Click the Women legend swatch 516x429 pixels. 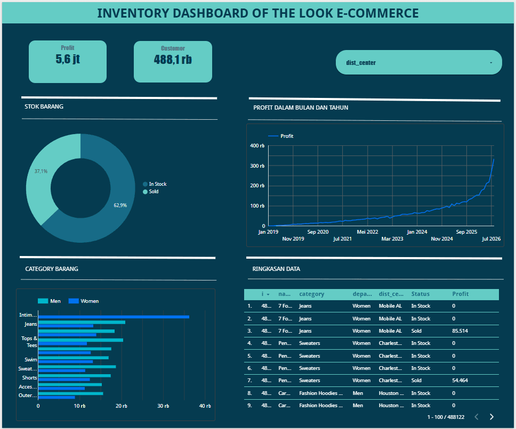(74, 301)
